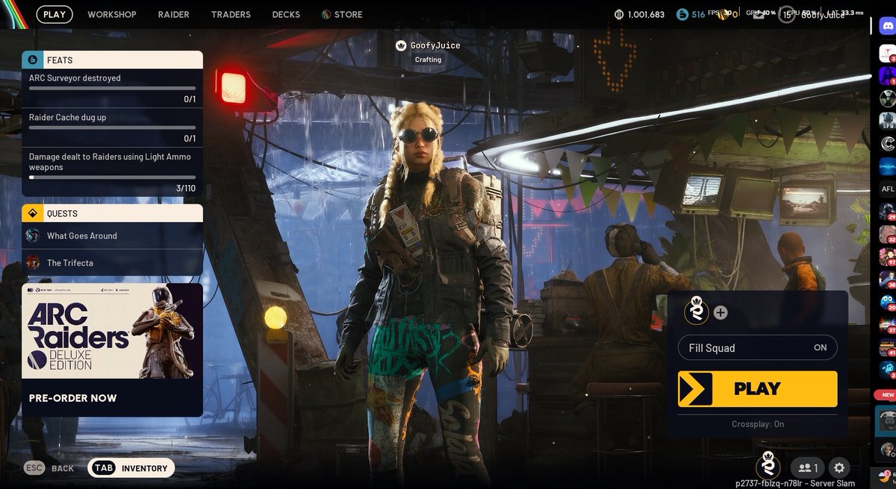Toggle the Fill Squad option

[757, 347]
